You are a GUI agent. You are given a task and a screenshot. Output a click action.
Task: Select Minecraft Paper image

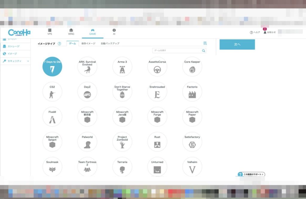click(192, 117)
